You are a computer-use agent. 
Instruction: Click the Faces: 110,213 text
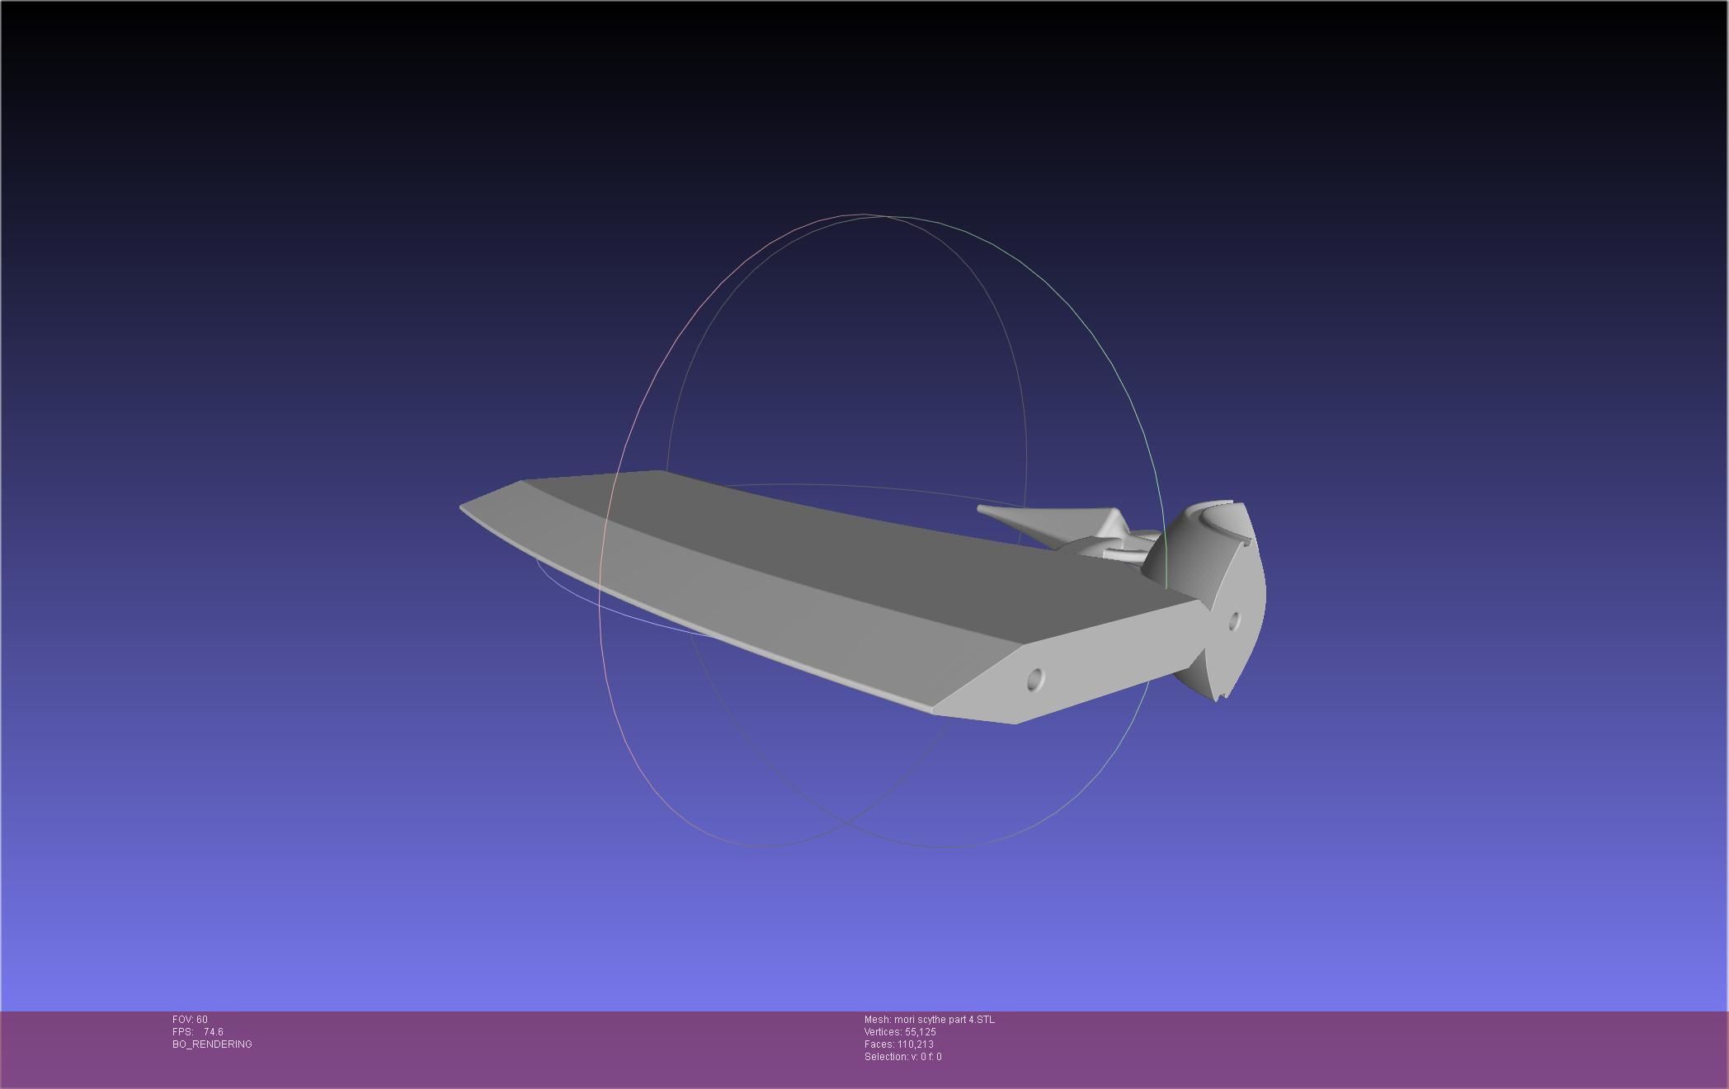pos(899,1044)
